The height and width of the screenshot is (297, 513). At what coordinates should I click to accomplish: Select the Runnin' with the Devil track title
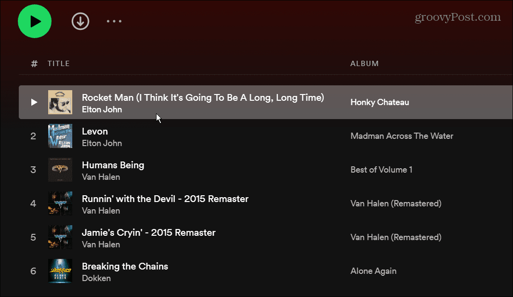click(x=165, y=199)
